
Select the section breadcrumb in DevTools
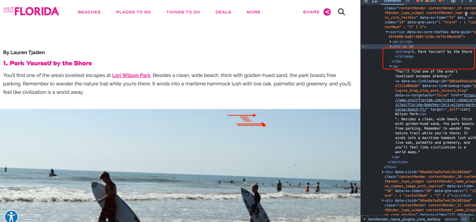pos(451,219)
